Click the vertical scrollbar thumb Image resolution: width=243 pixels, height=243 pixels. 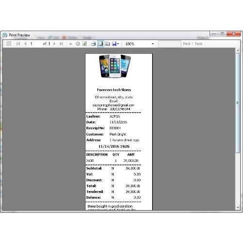[x=238, y=103]
